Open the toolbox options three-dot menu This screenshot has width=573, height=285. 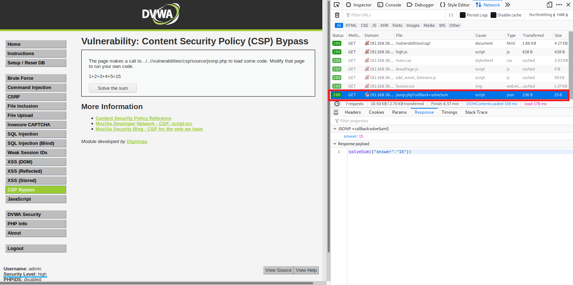(559, 5)
